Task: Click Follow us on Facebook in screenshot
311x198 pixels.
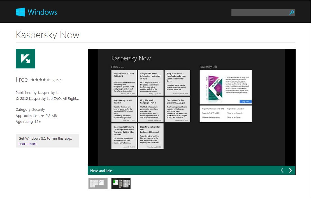Action: click(235, 113)
